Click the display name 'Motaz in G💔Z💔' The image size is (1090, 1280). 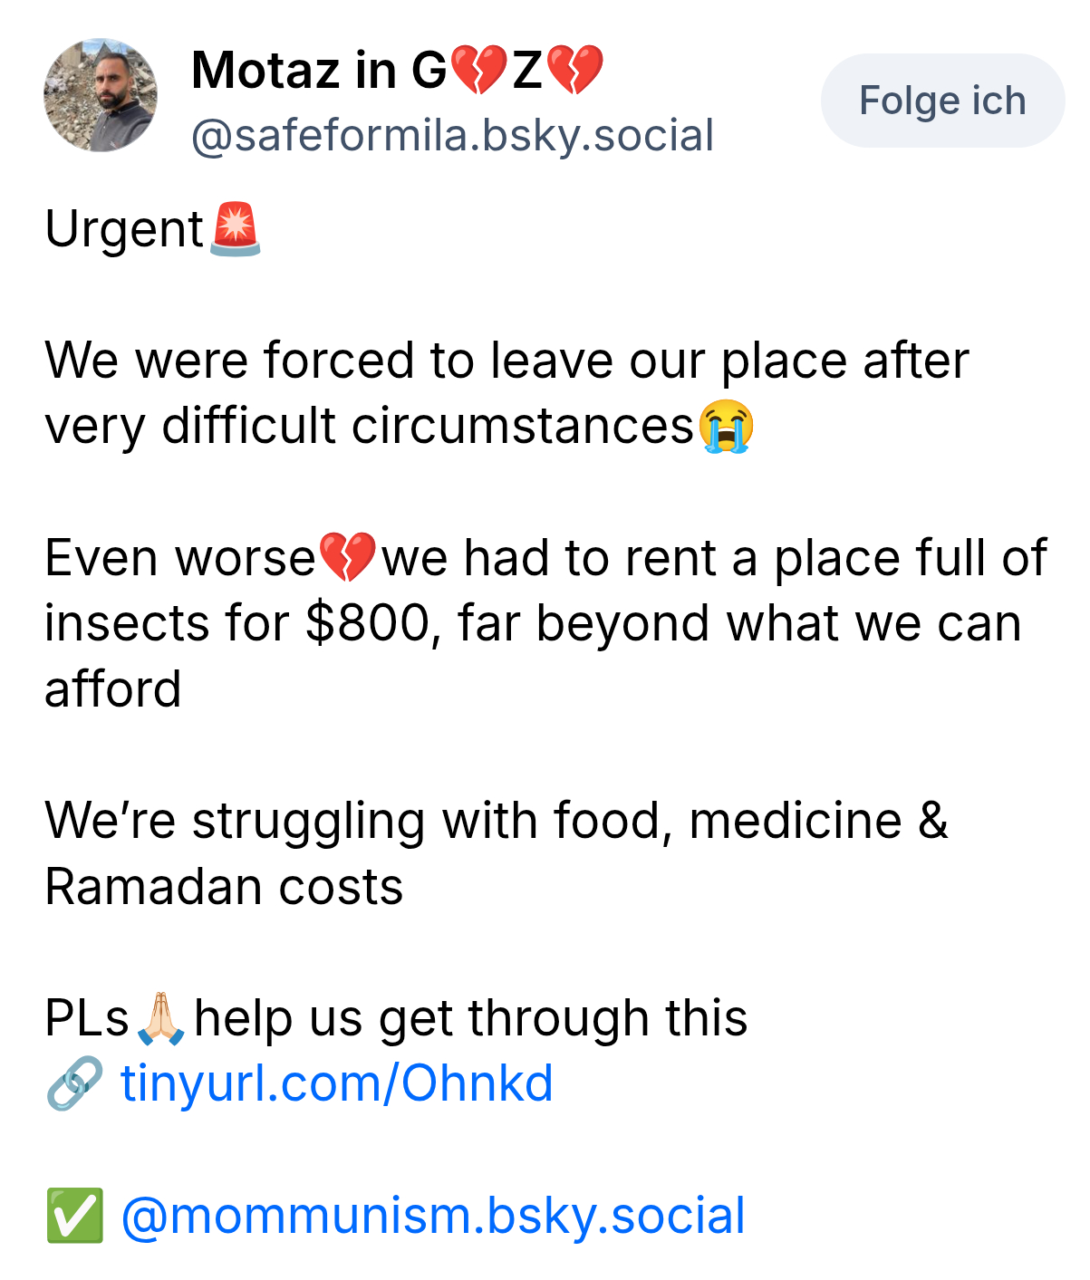(x=397, y=71)
